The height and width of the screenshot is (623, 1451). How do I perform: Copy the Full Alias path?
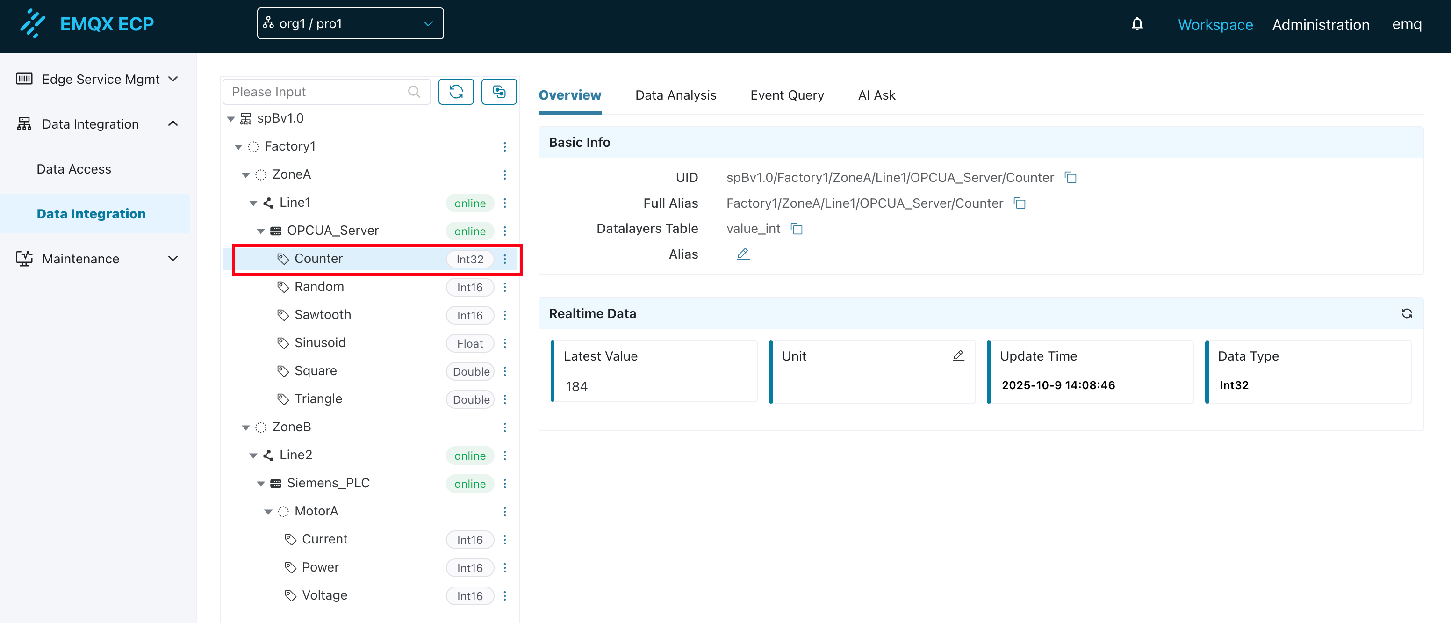1019,203
